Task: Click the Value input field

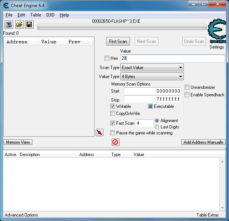Action: 173,58
